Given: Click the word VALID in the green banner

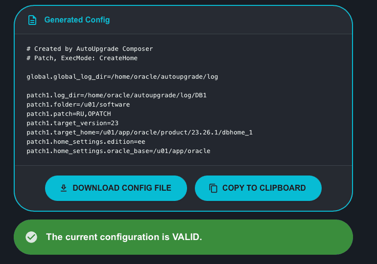Looking at the screenshot, I should tap(187, 237).
